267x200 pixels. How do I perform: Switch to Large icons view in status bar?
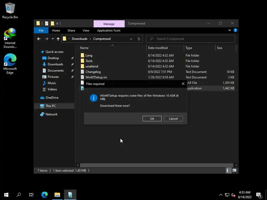pos(234,170)
